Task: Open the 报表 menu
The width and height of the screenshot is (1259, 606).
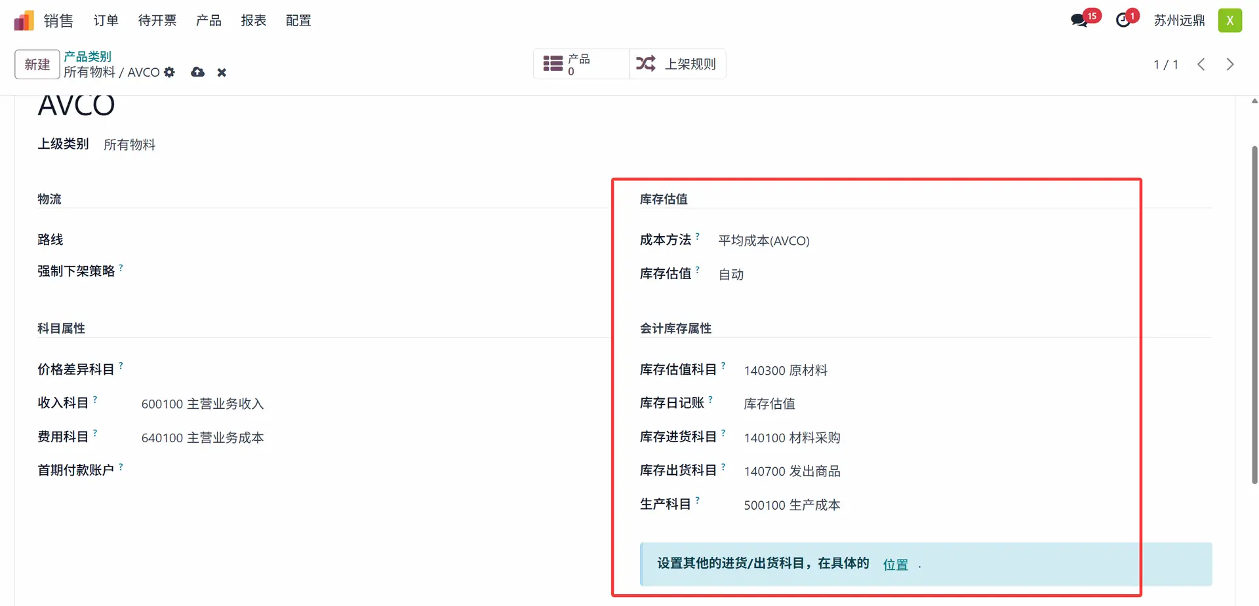Action: [254, 21]
